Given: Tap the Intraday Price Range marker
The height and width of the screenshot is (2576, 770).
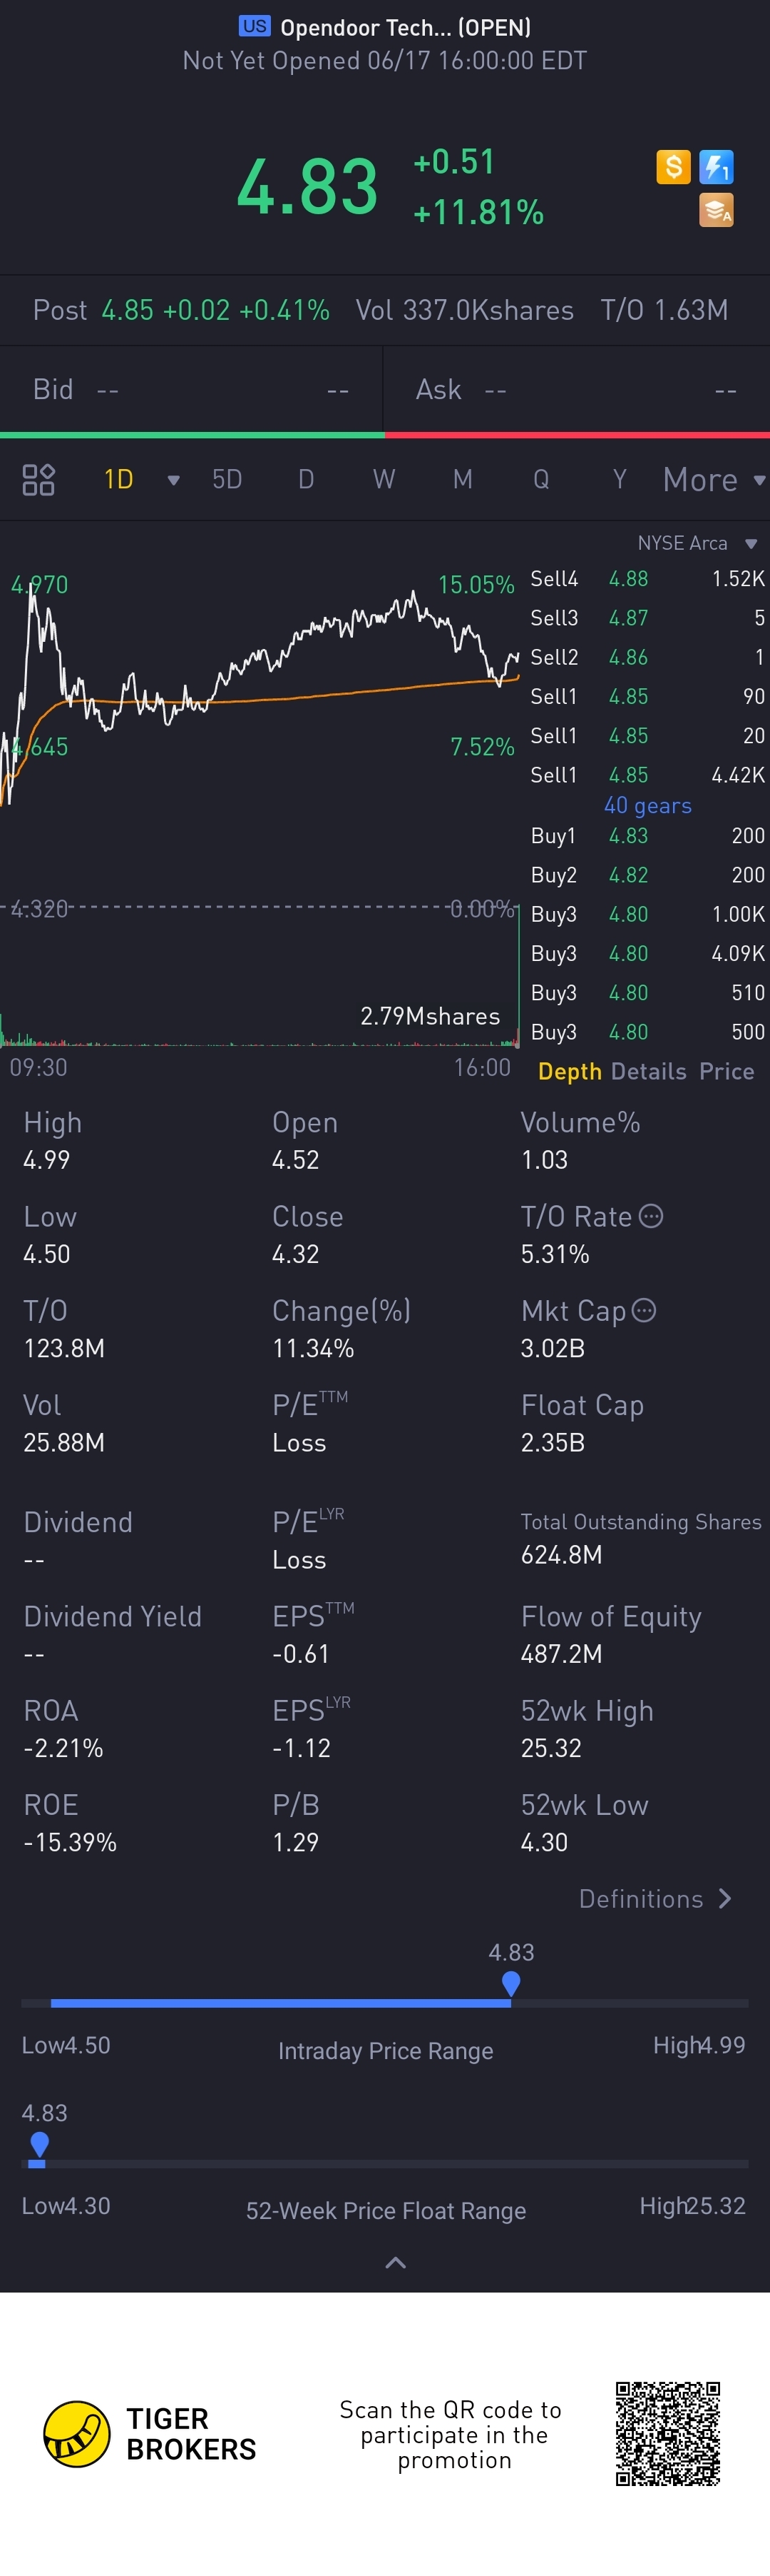Looking at the screenshot, I should point(511,1982).
